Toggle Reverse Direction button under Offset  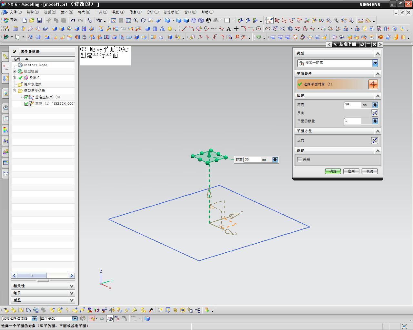point(374,113)
